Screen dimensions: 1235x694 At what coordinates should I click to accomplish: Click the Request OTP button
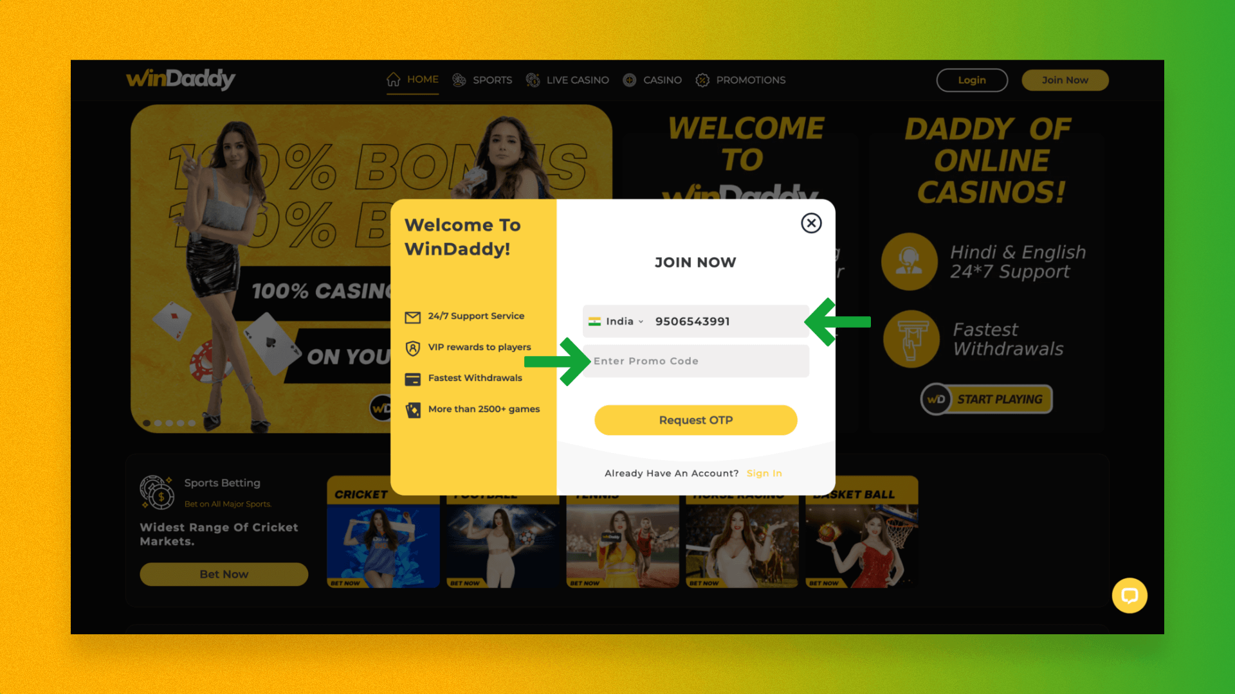tap(695, 420)
